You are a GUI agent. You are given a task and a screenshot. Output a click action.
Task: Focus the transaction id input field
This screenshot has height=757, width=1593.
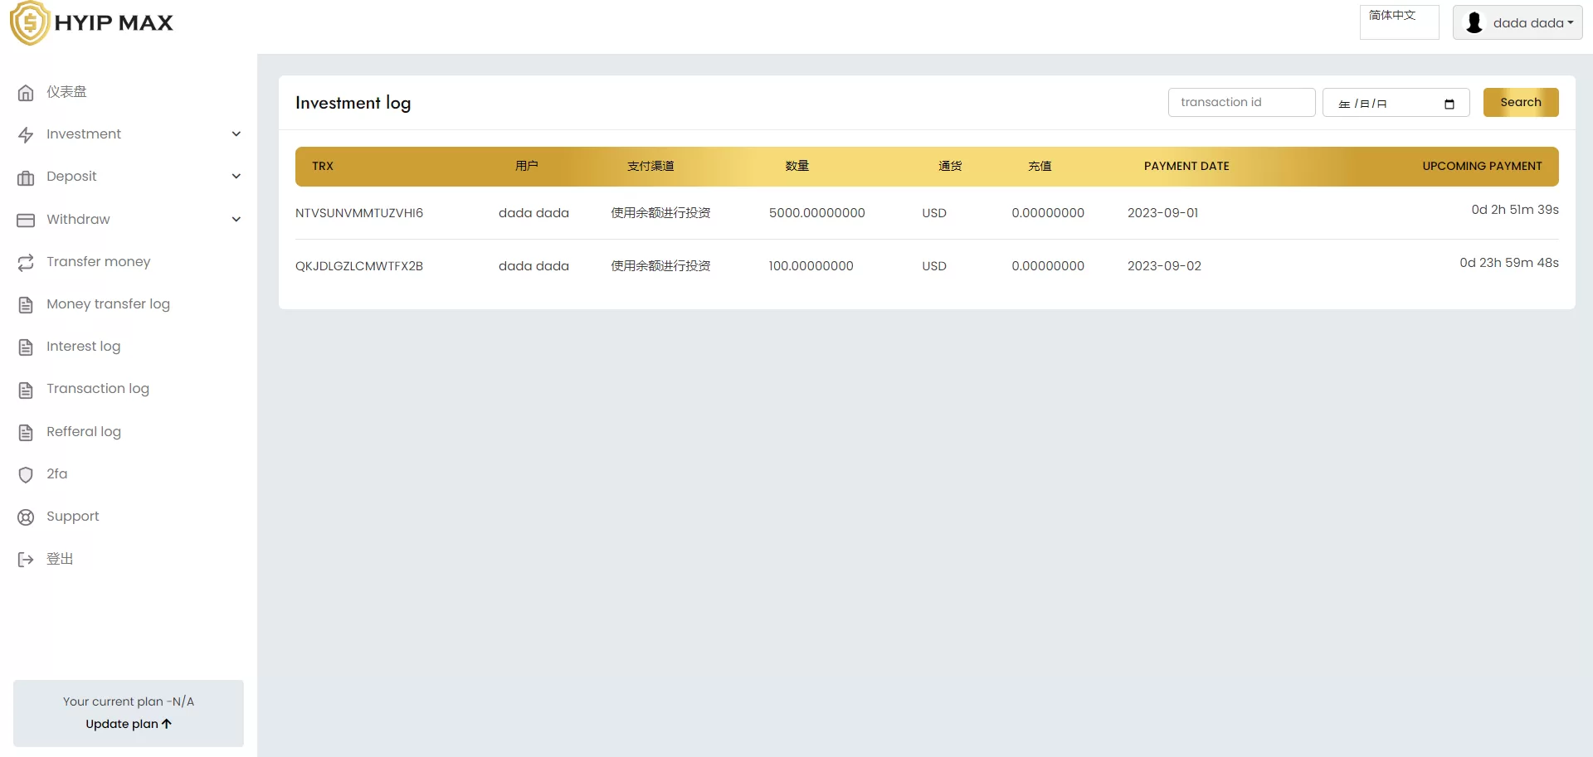(1241, 103)
